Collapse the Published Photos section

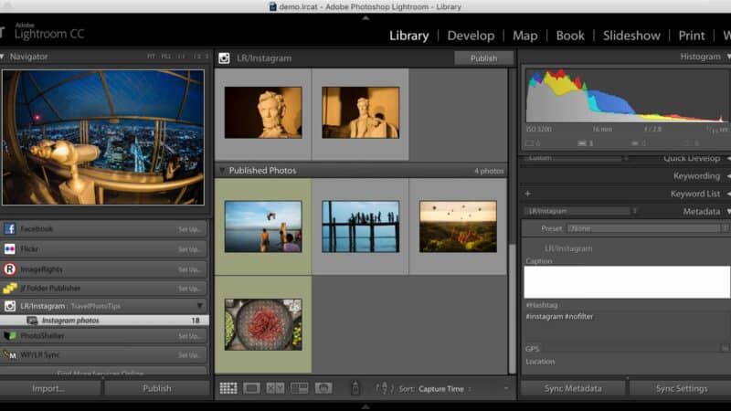coord(222,171)
